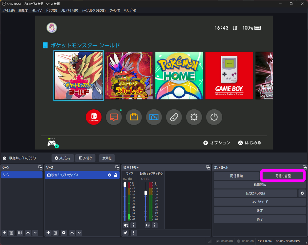
Task: Open source プロパティ button
Action: coord(63,158)
